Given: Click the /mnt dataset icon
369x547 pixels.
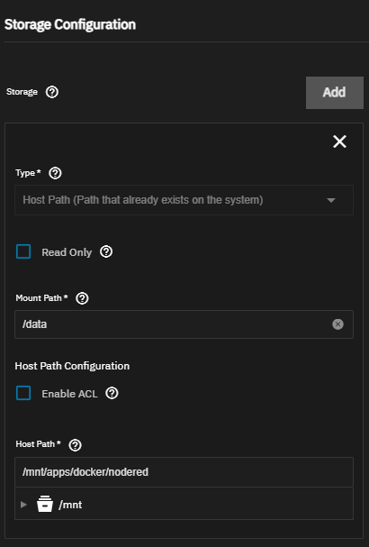Looking at the screenshot, I should pos(45,504).
